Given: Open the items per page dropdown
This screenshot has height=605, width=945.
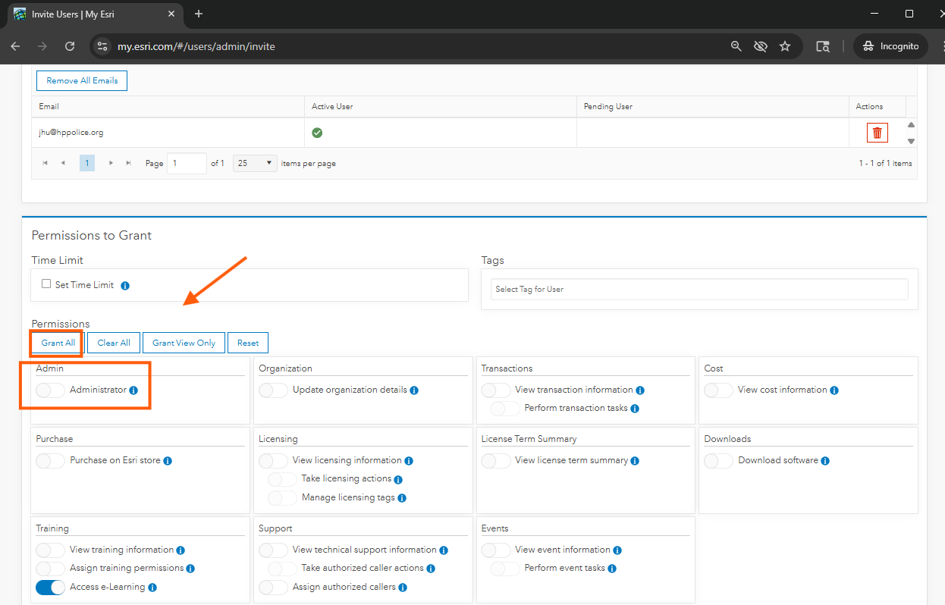Looking at the screenshot, I should [x=255, y=163].
